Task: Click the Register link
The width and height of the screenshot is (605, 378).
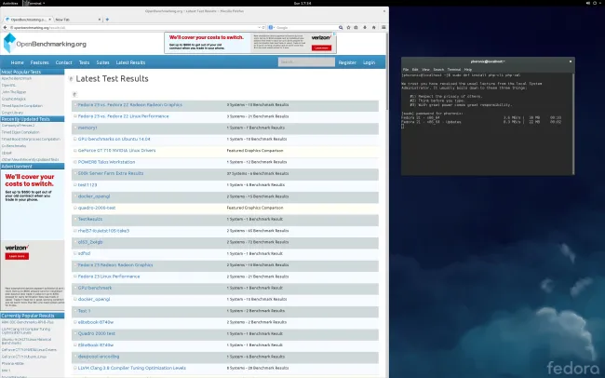Action: tap(347, 62)
